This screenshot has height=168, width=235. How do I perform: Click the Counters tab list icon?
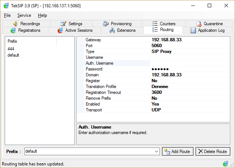click(x=155, y=23)
